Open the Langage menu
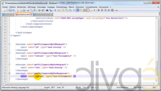This screenshot has width=161, height=91. (51, 7)
